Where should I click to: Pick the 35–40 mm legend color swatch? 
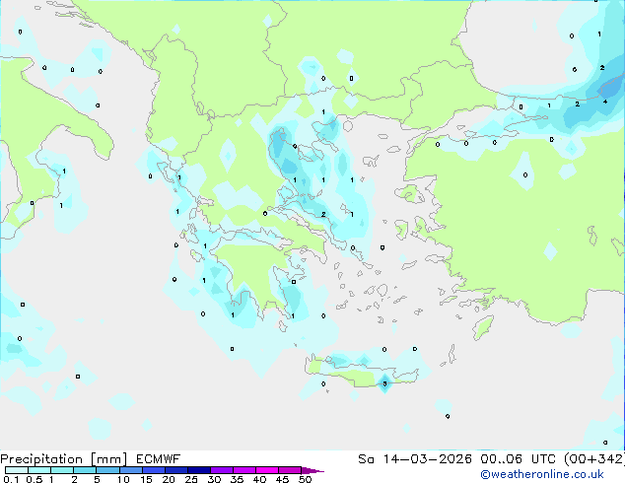[243, 470]
